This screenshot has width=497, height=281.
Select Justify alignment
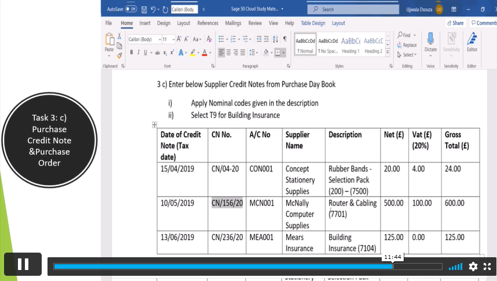coord(243,52)
